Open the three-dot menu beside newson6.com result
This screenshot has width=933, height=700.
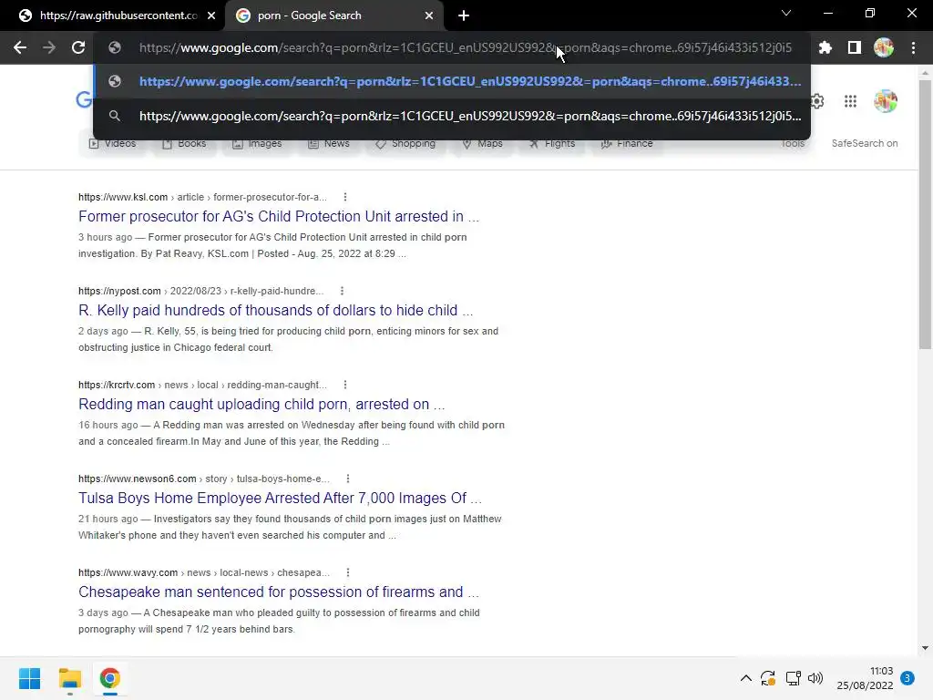coord(348,479)
